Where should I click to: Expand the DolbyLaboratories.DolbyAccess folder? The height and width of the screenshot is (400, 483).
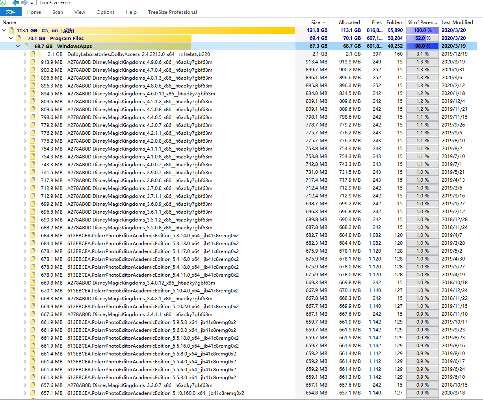coord(25,54)
